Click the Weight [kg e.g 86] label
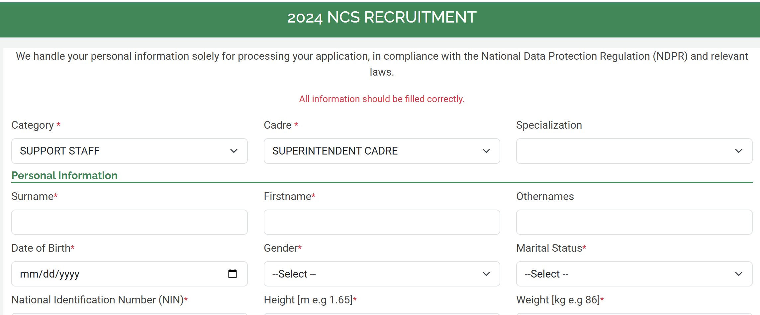Screen dimensions: 760x315 pyautogui.click(x=559, y=299)
